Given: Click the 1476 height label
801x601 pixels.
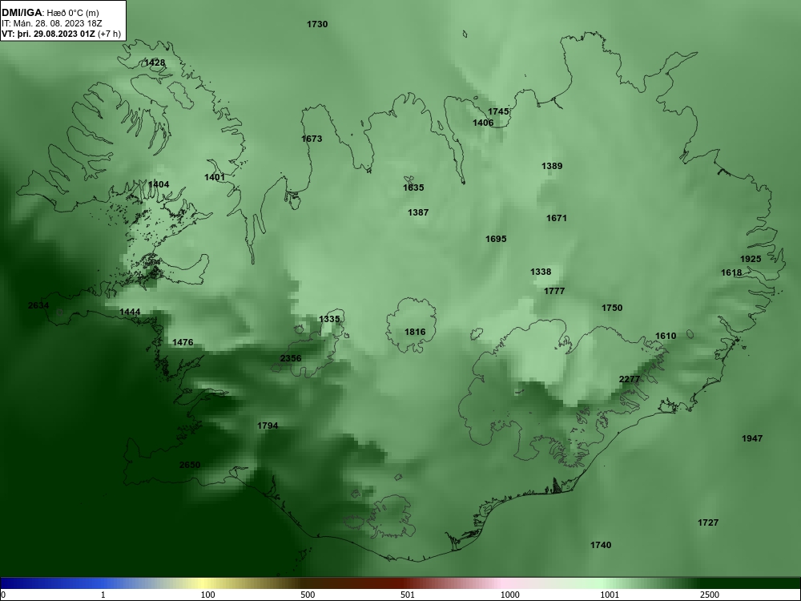Looking at the screenshot, I should coord(183,342).
